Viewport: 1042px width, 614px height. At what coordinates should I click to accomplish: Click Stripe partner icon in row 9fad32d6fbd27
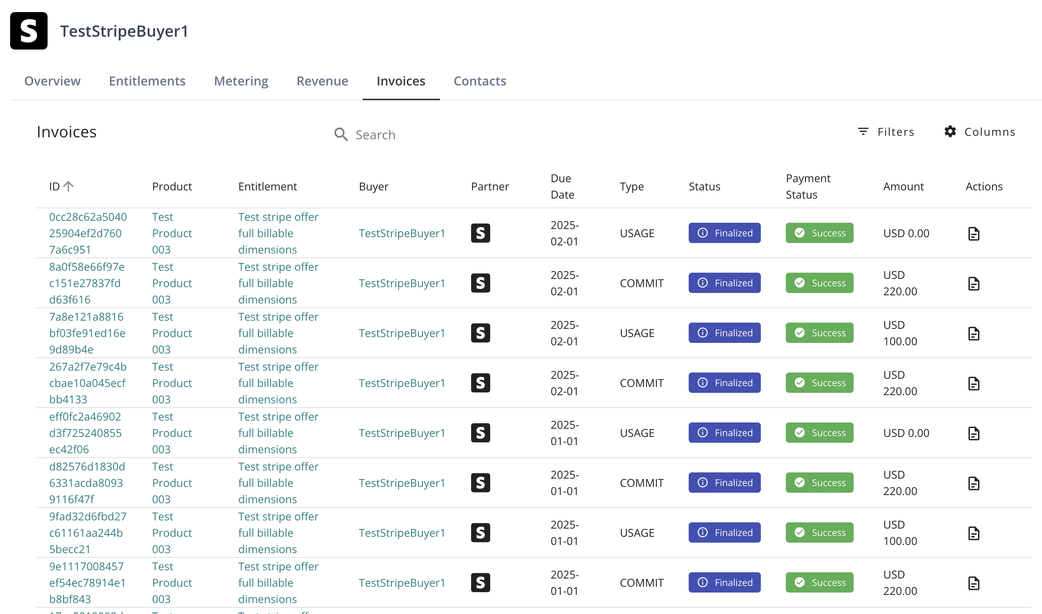(480, 532)
